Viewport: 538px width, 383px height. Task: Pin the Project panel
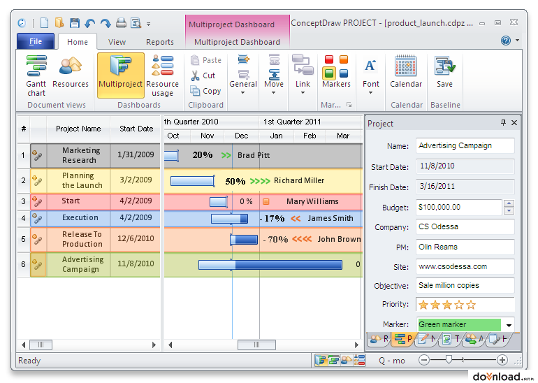pos(503,122)
